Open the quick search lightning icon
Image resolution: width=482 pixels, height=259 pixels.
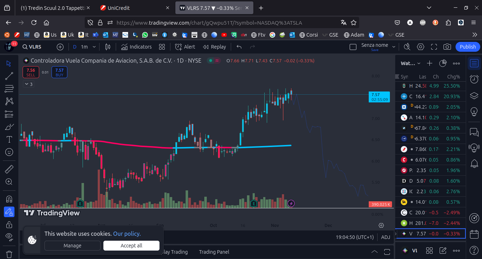(407, 47)
